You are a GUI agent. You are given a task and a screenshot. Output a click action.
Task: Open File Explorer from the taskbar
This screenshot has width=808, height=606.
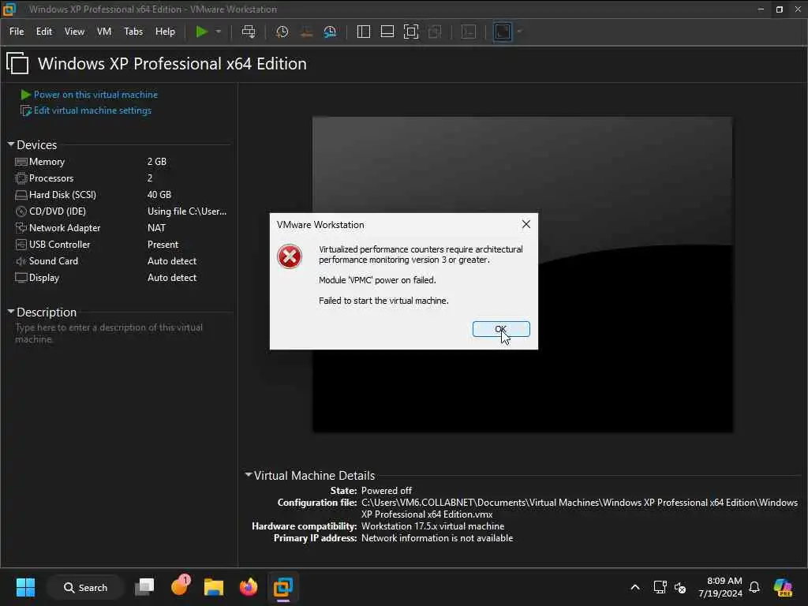[x=213, y=587]
